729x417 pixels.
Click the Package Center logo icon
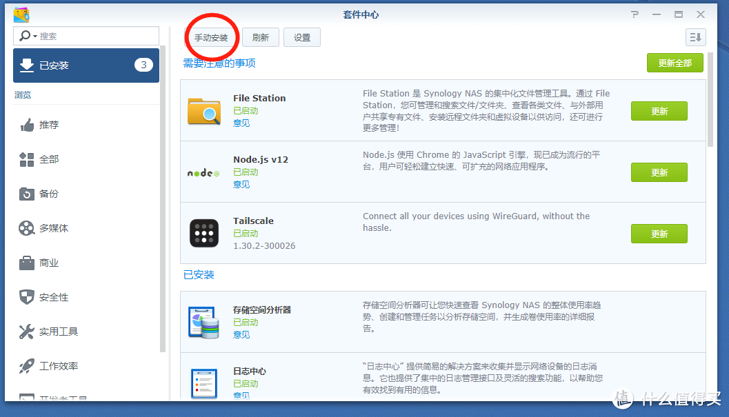[21, 15]
